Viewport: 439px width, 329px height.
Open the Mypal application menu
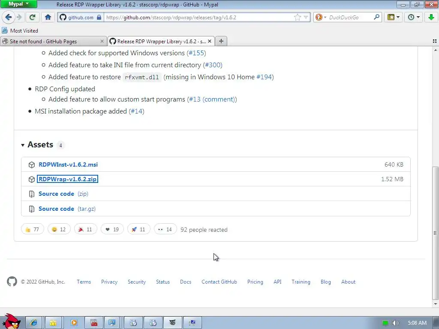(x=18, y=4)
